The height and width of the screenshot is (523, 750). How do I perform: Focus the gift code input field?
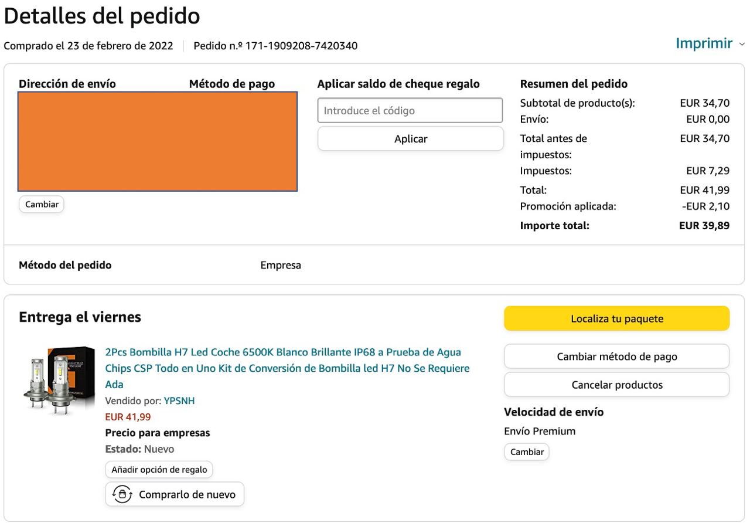(410, 110)
